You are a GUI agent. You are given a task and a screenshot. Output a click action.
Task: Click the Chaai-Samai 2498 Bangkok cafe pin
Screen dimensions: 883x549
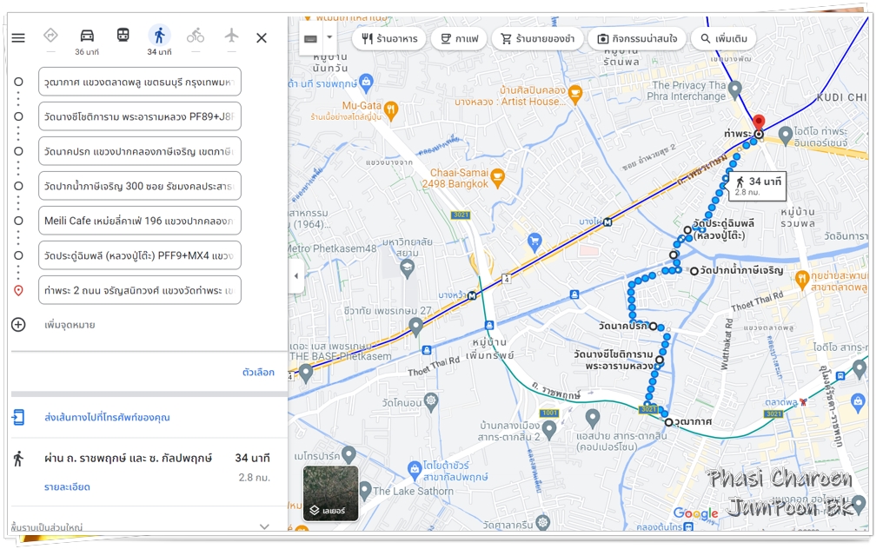tap(497, 177)
